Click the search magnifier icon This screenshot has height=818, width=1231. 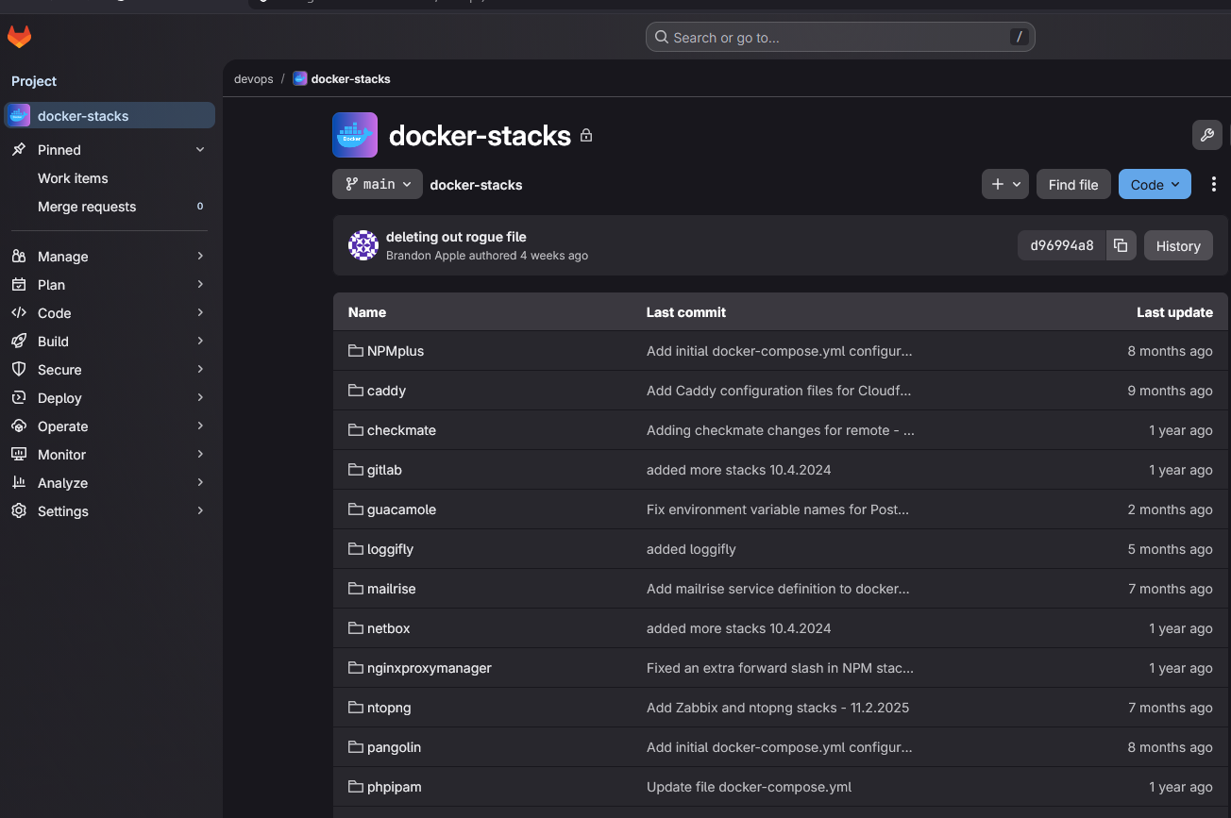[662, 38]
